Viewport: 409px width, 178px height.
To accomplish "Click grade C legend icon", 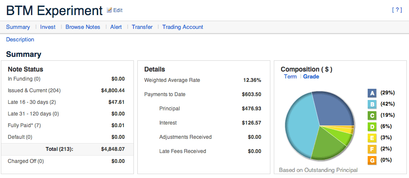I will (x=372, y=116).
